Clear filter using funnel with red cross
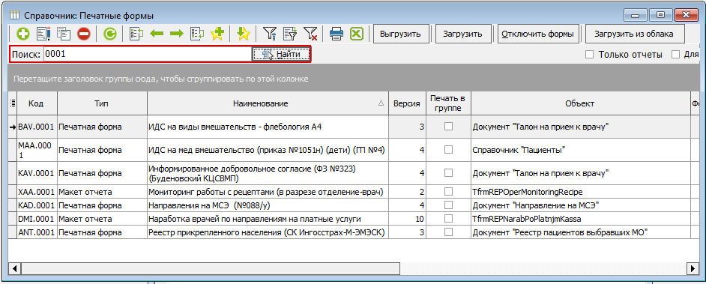Viewport: 706px width, 284px height. (x=310, y=34)
